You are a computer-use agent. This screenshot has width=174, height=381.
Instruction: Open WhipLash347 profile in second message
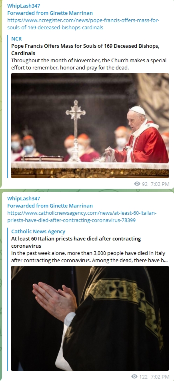pos(24,198)
